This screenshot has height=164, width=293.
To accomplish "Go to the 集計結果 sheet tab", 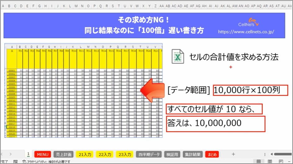I will click(x=192, y=154).
